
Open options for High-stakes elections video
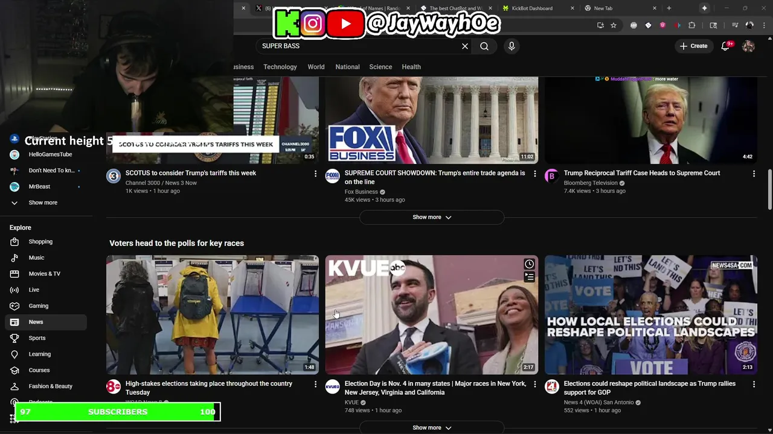tap(315, 384)
